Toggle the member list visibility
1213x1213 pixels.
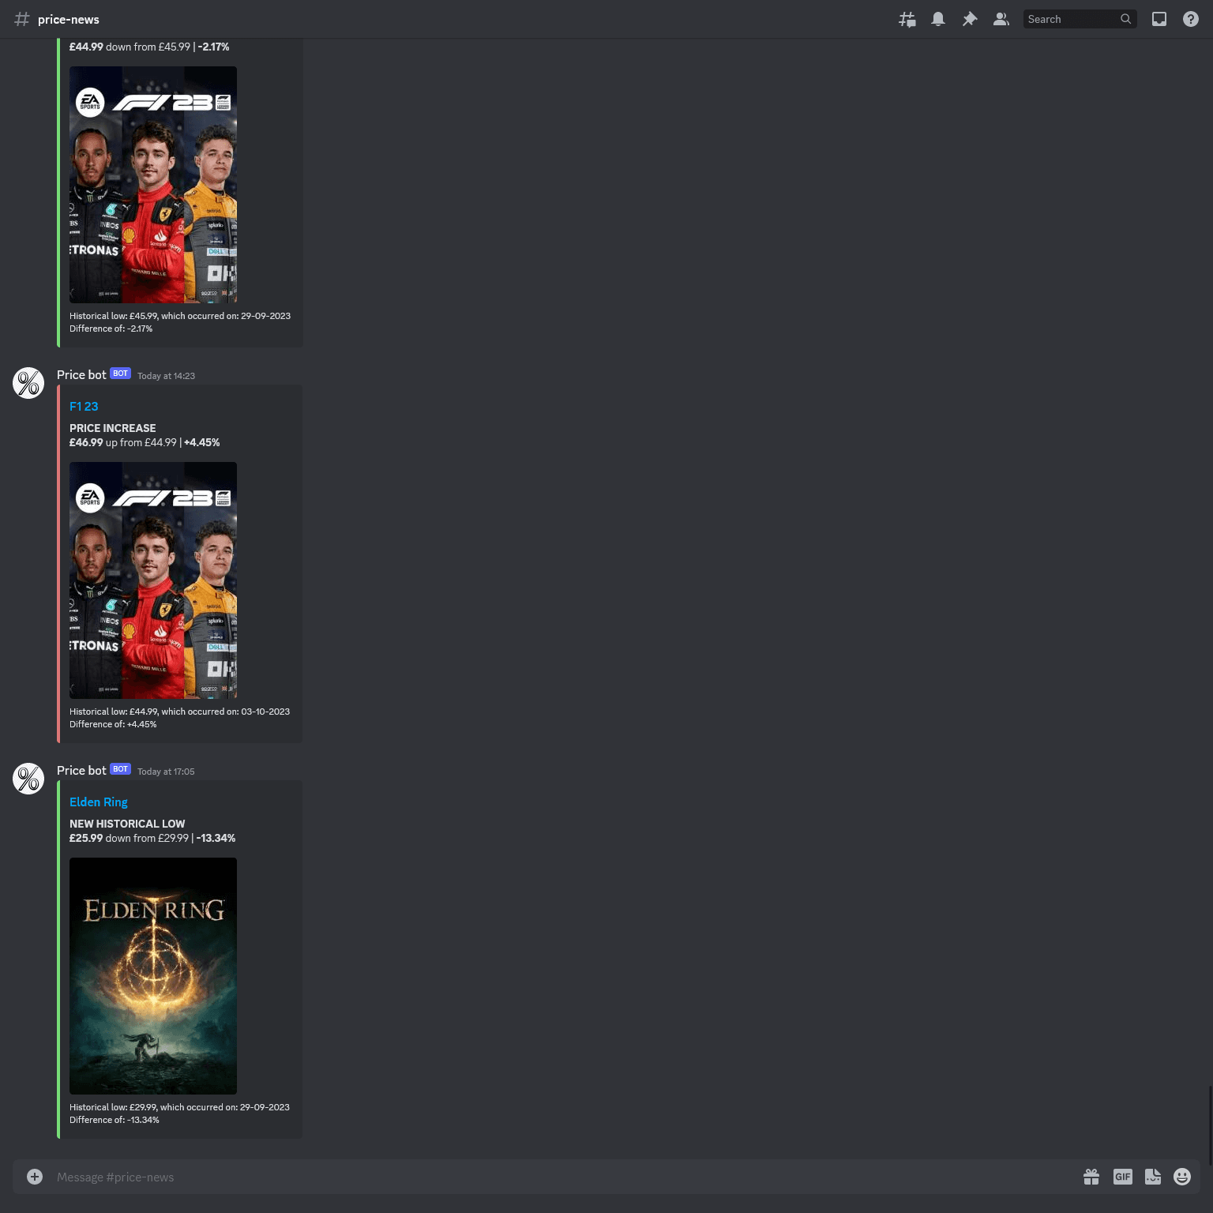pos(1001,18)
